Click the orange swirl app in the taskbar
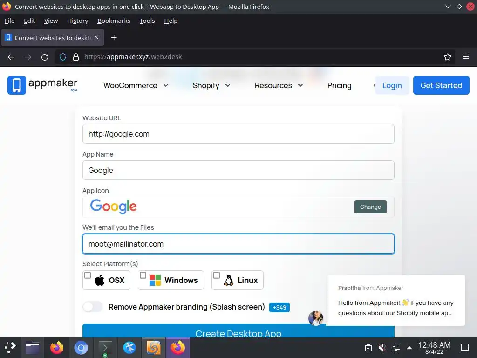Screen dimensions: 477x358 (154, 347)
